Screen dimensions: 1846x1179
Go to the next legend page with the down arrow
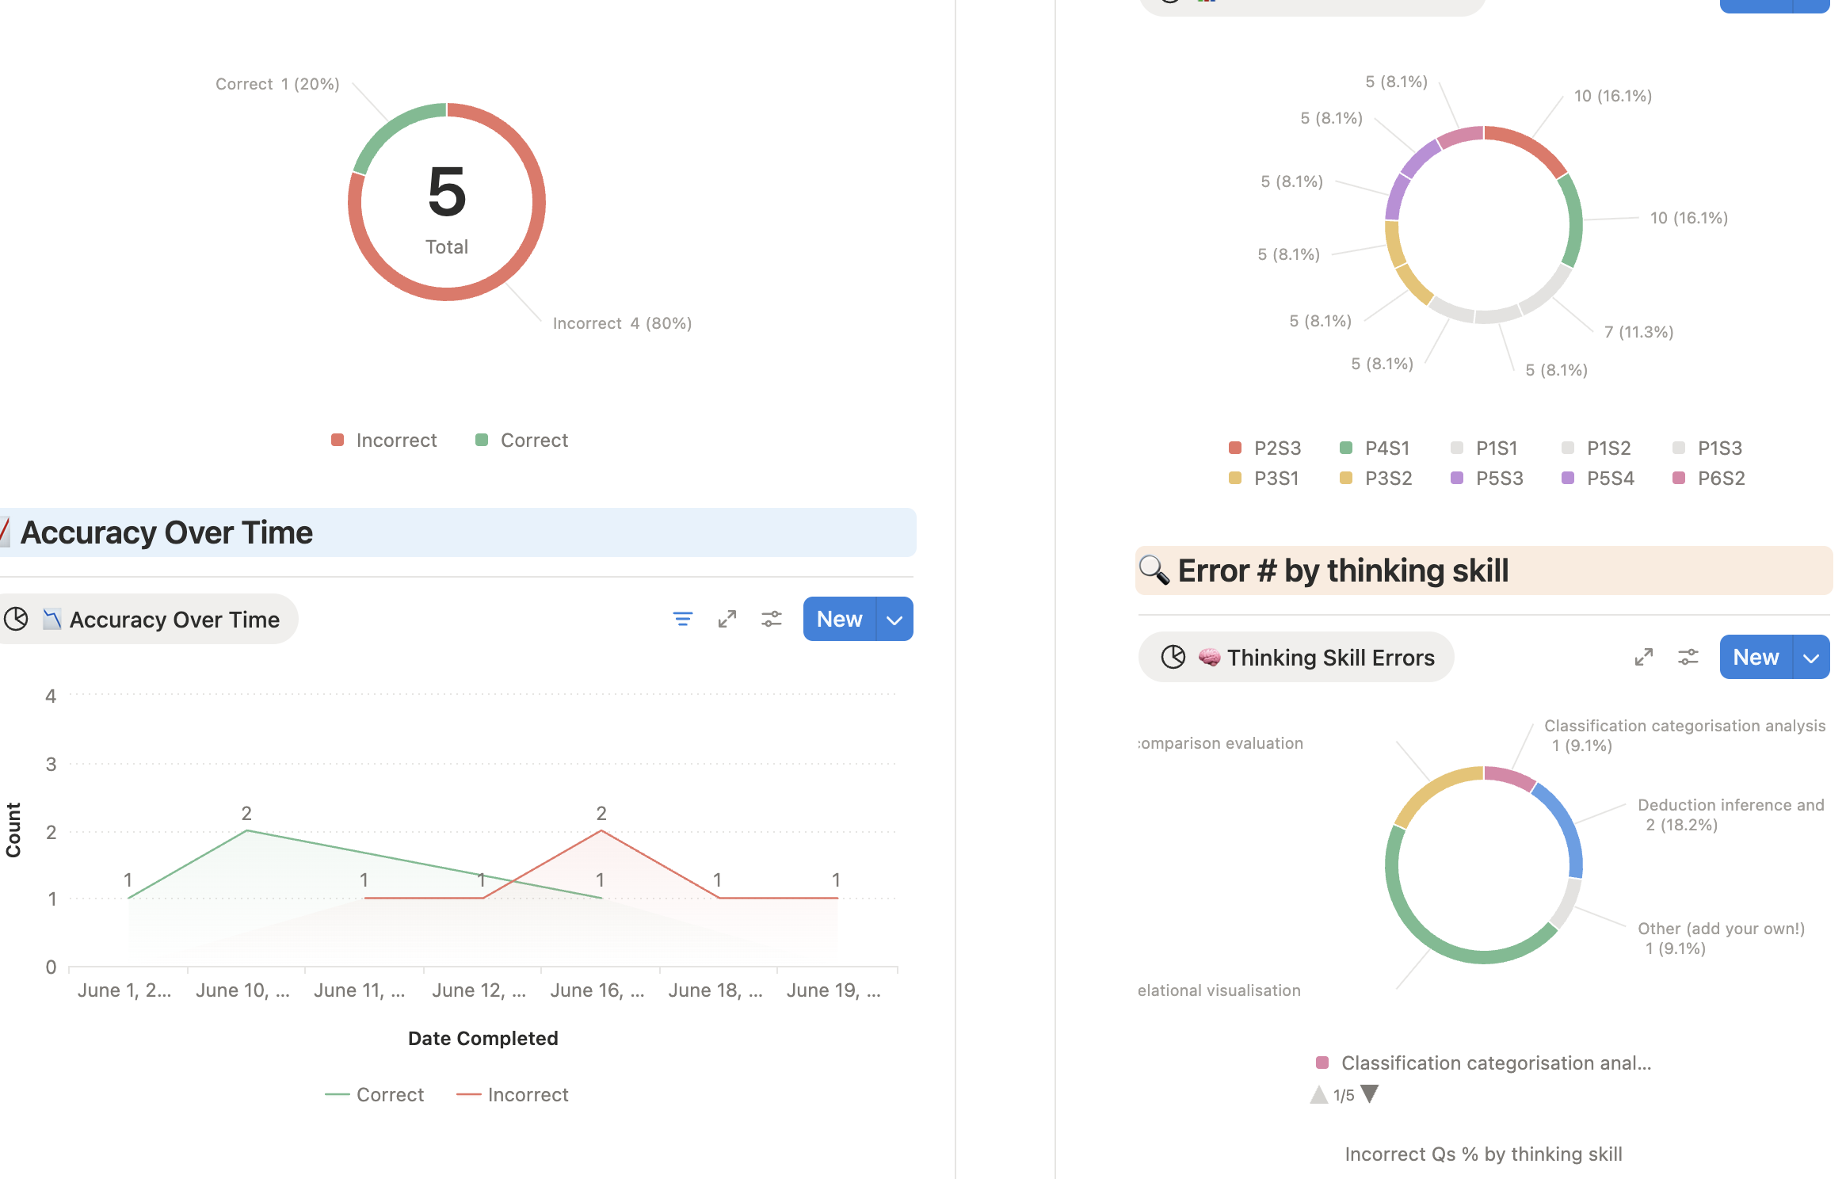(1370, 1094)
